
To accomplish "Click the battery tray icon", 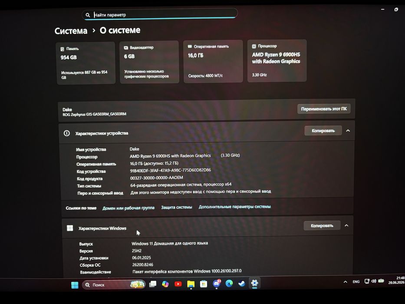I will 381,281.
